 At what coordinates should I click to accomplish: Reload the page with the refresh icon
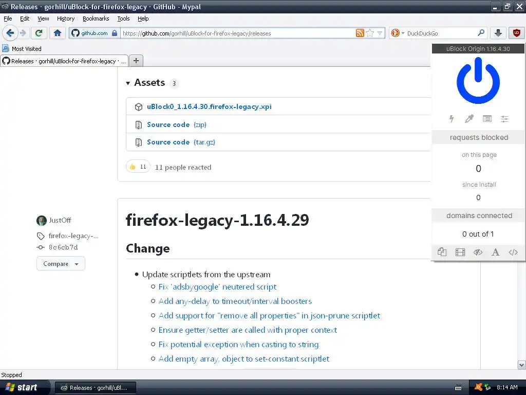[x=39, y=33]
